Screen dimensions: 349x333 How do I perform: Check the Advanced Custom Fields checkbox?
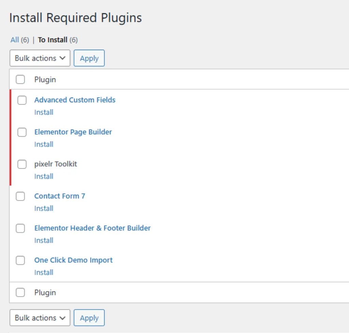pyautogui.click(x=22, y=100)
